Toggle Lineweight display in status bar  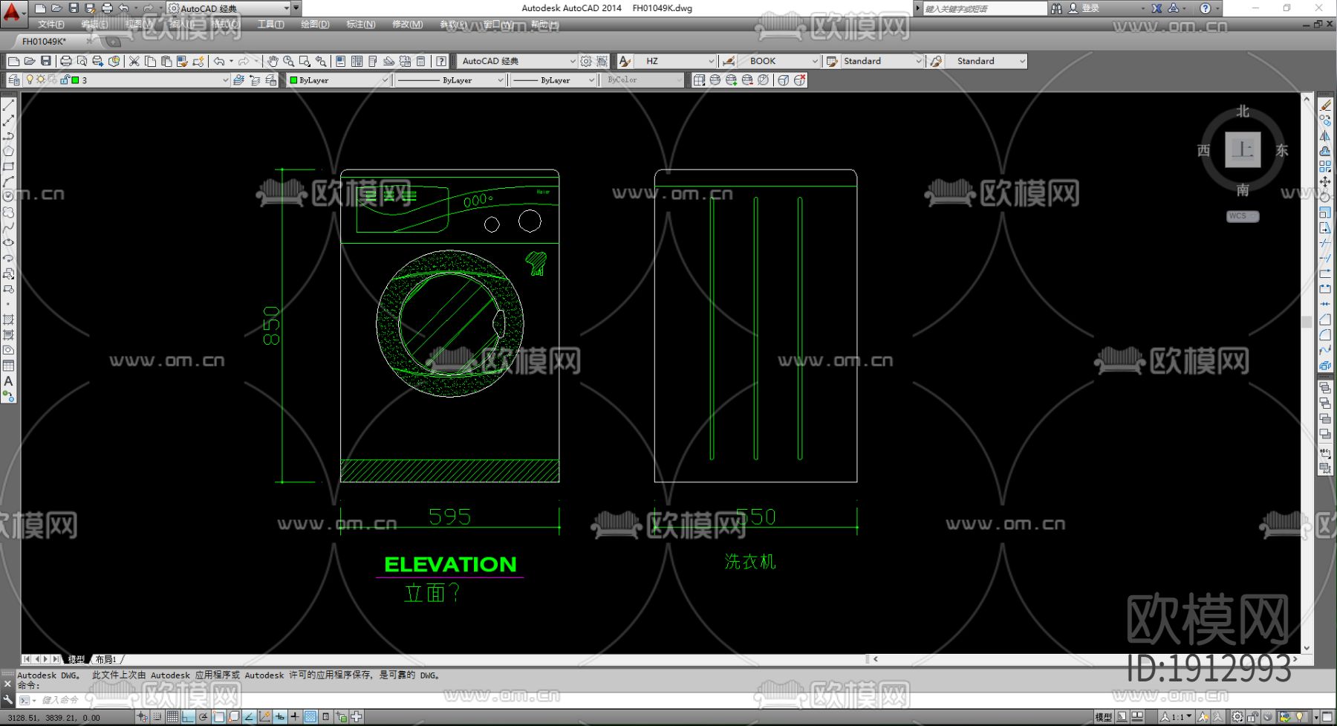click(295, 717)
